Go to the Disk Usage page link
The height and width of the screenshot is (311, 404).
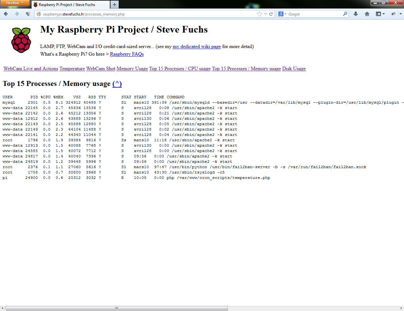[x=294, y=69]
